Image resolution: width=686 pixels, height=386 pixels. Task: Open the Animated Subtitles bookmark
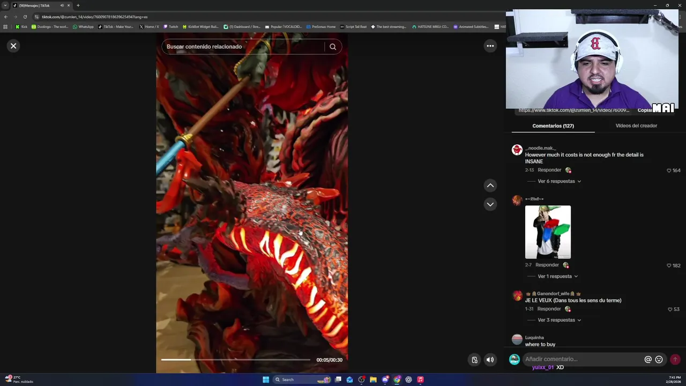pyautogui.click(x=471, y=27)
